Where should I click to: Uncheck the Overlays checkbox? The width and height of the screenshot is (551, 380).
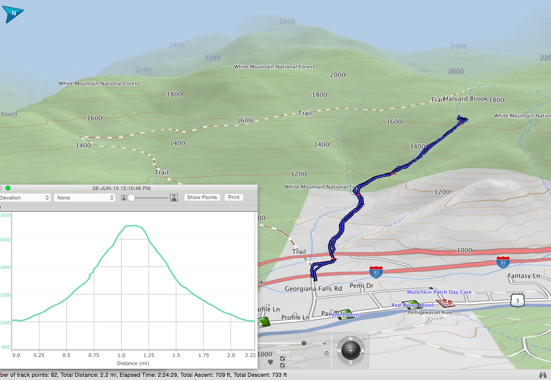pyautogui.click(x=283, y=365)
